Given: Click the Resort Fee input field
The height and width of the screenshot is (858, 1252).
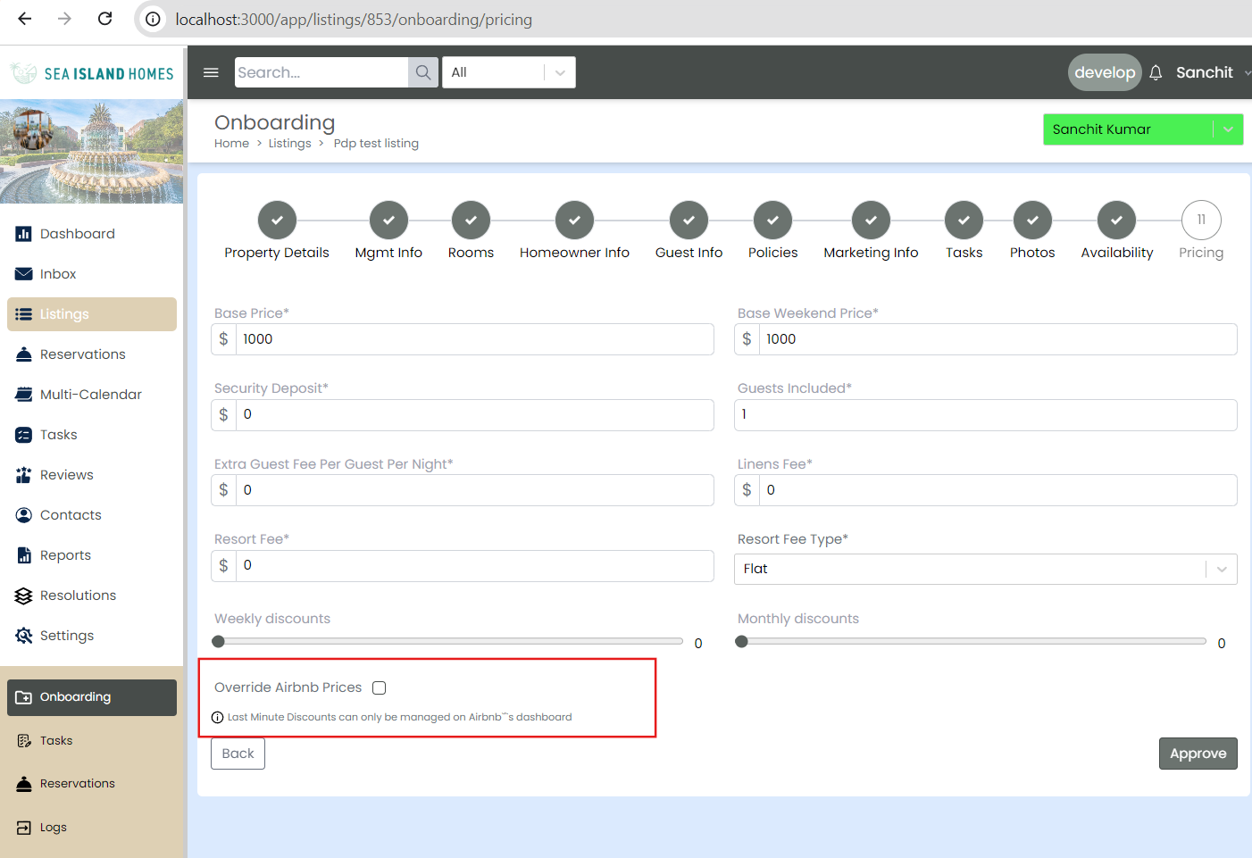Looking at the screenshot, I should click(474, 566).
